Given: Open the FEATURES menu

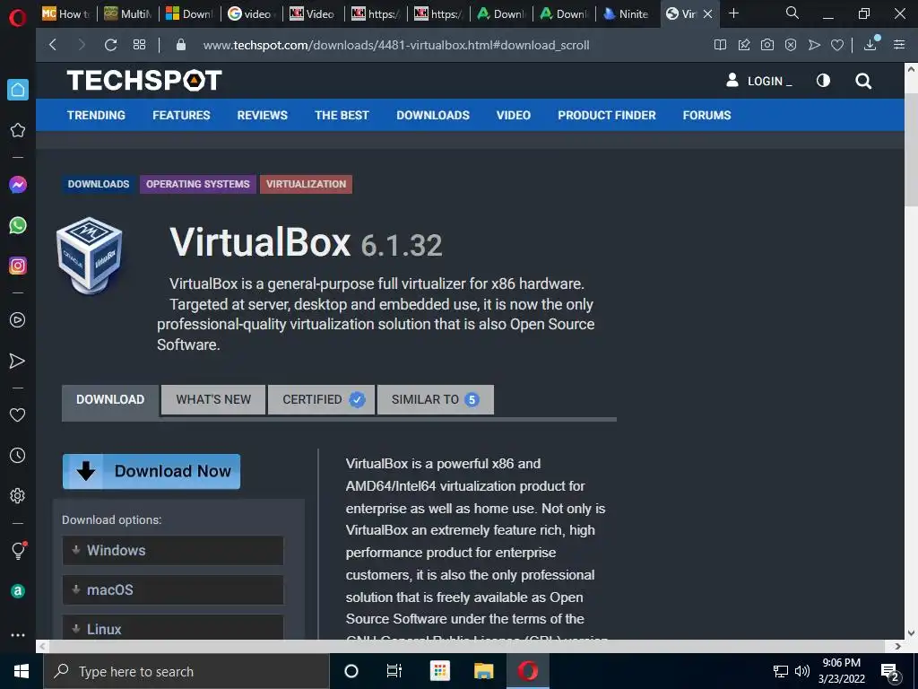Looking at the screenshot, I should click(x=181, y=116).
